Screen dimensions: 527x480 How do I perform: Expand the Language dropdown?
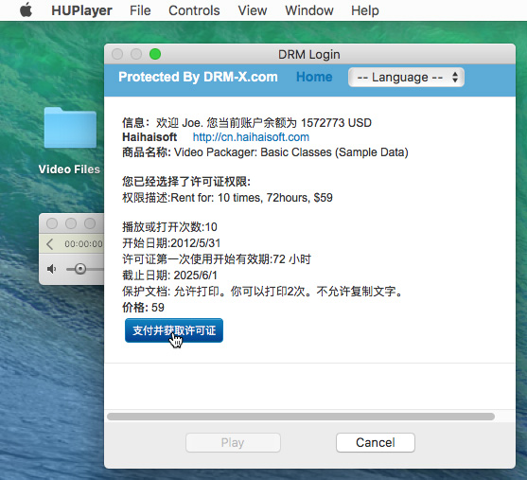[406, 78]
